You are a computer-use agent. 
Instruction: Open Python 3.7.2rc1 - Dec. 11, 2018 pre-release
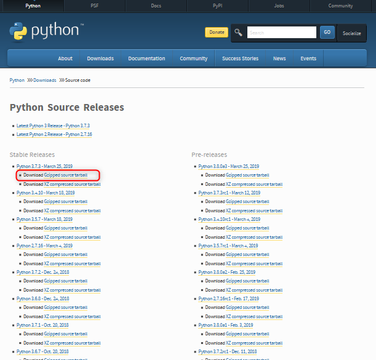pos(227,351)
